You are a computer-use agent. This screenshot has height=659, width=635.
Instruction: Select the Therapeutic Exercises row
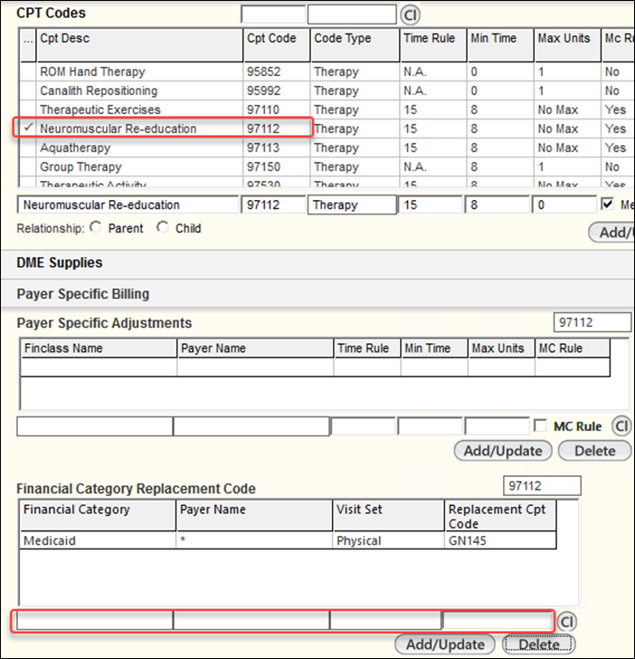click(x=326, y=110)
